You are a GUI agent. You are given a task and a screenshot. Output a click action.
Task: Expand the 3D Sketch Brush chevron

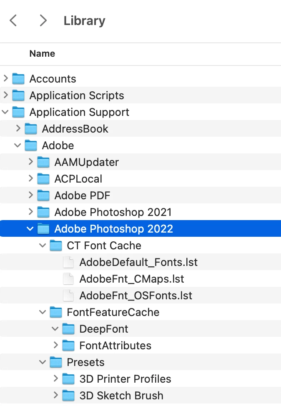(56, 395)
